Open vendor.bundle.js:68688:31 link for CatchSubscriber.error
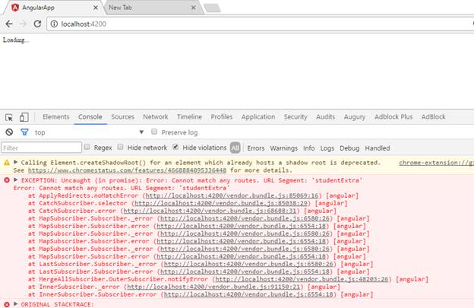The image size is (474, 308). pos(210,211)
